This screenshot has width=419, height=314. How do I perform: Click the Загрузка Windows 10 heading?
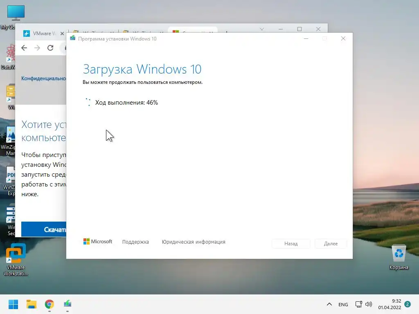tap(142, 69)
